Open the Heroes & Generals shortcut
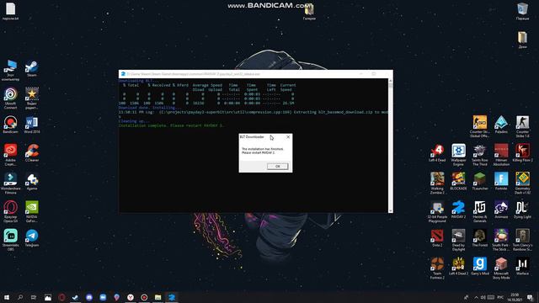539x303 pixels. tap(480, 212)
